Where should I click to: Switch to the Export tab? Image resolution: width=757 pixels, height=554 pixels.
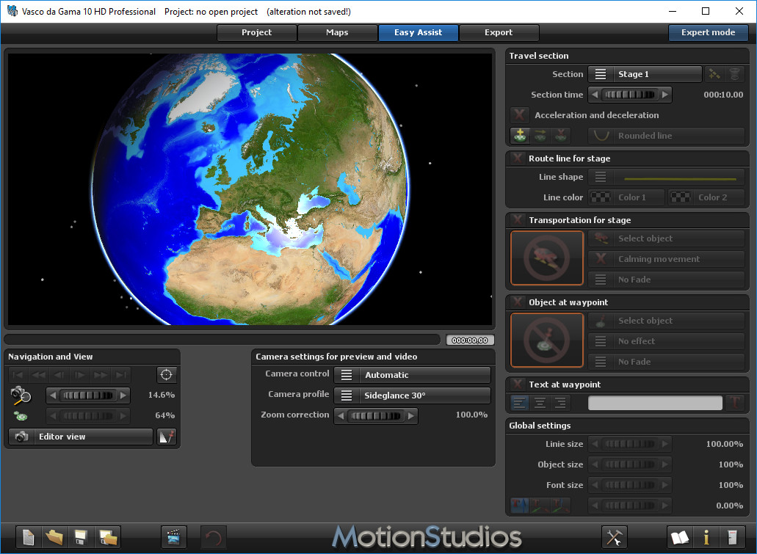point(499,32)
